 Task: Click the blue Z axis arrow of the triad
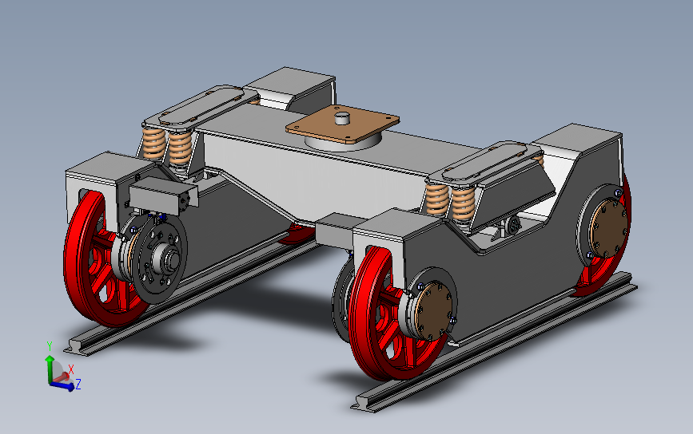click(64, 386)
